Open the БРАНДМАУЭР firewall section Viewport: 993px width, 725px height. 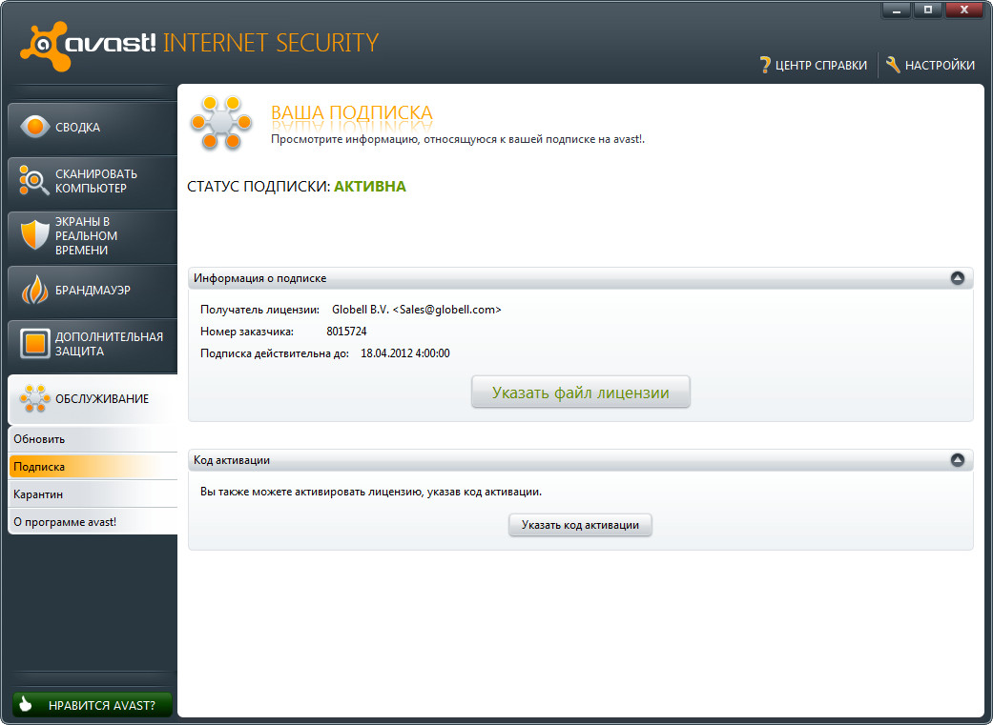click(x=93, y=290)
